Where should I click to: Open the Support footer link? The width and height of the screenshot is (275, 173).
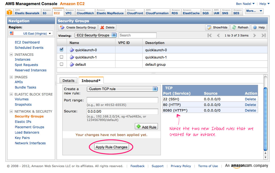pos(157,166)
